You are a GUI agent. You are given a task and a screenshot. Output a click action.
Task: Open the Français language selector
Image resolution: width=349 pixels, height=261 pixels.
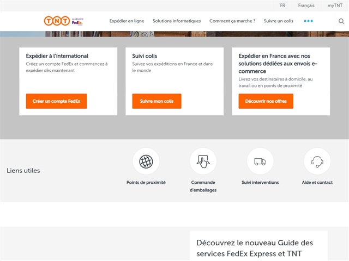coord(306,5)
